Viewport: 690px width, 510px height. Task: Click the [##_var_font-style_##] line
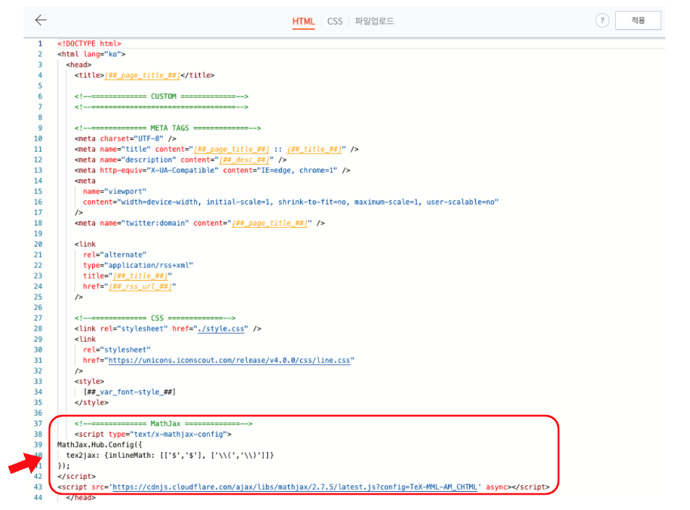[x=130, y=392]
